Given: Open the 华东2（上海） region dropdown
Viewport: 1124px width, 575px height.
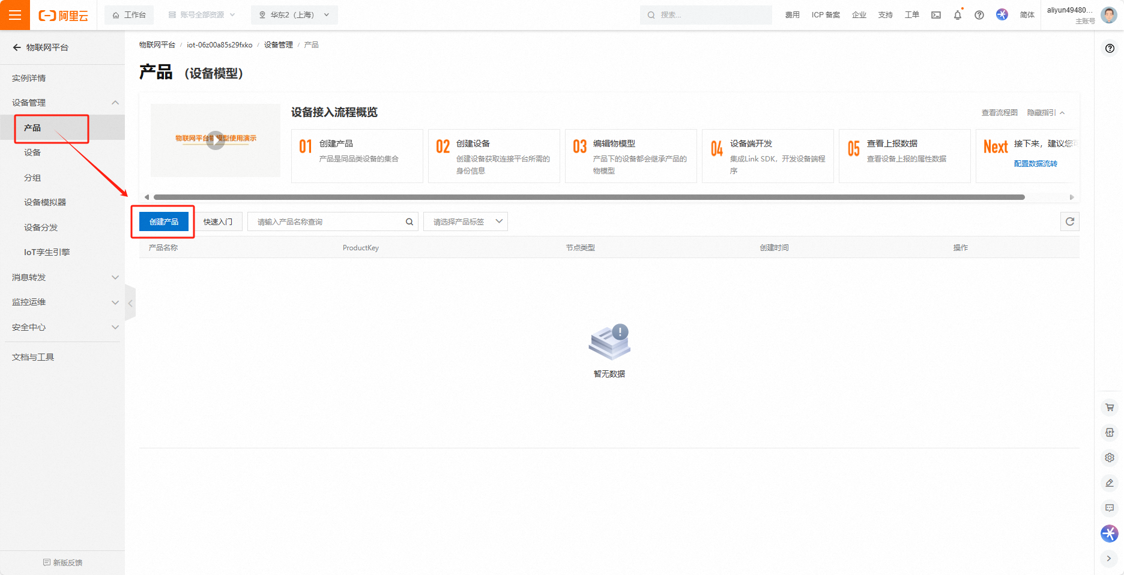Looking at the screenshot, I should [294, 15].
